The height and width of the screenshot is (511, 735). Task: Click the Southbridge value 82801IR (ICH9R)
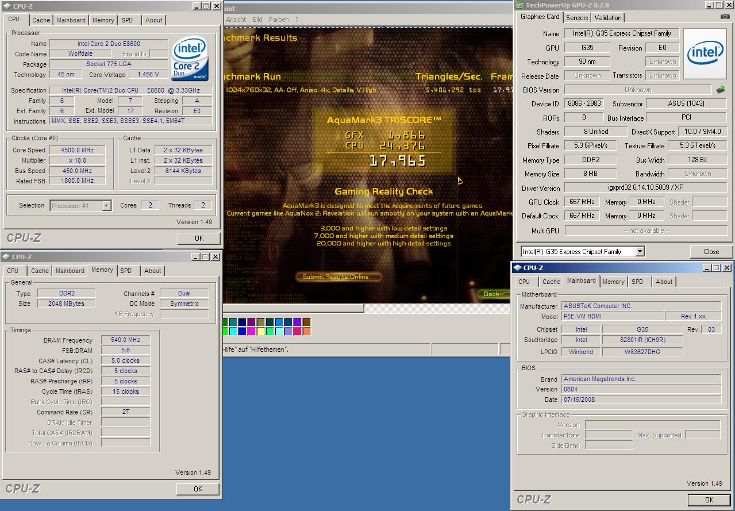tap(642, 340)
